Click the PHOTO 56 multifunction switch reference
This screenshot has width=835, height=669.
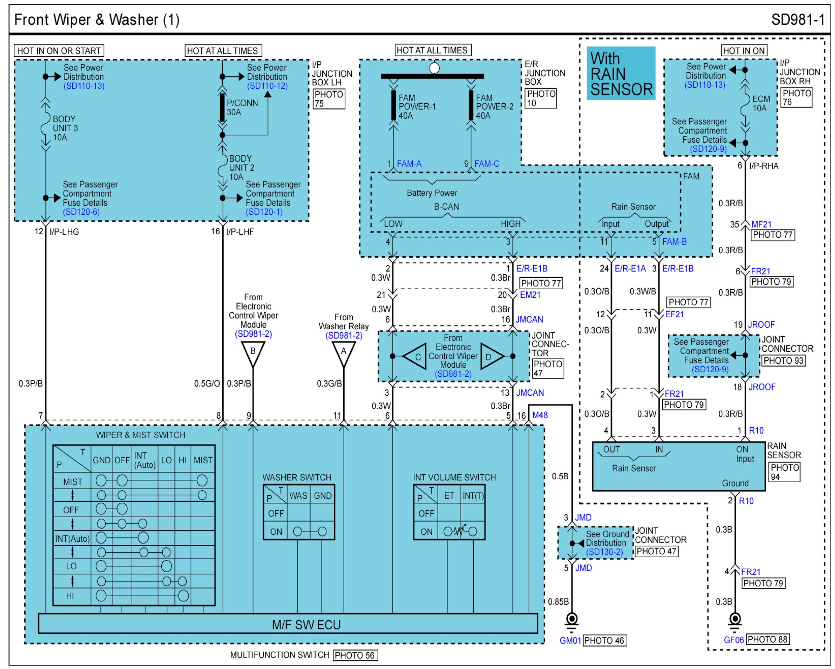(x=355, y=656)
